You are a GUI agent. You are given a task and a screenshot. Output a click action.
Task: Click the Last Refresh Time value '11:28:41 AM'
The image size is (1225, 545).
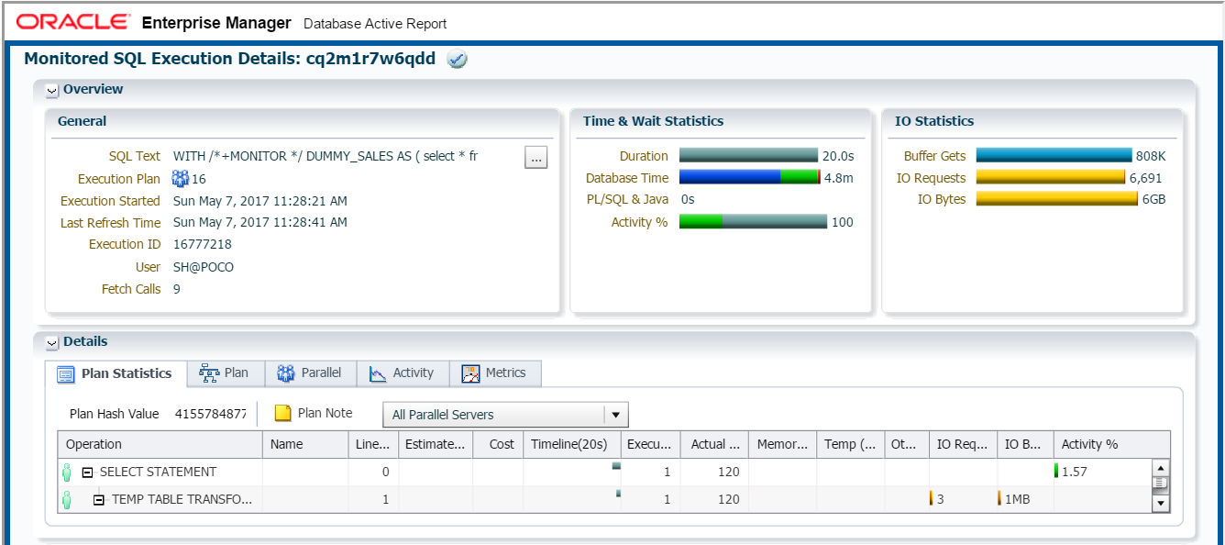pos(312,222)
